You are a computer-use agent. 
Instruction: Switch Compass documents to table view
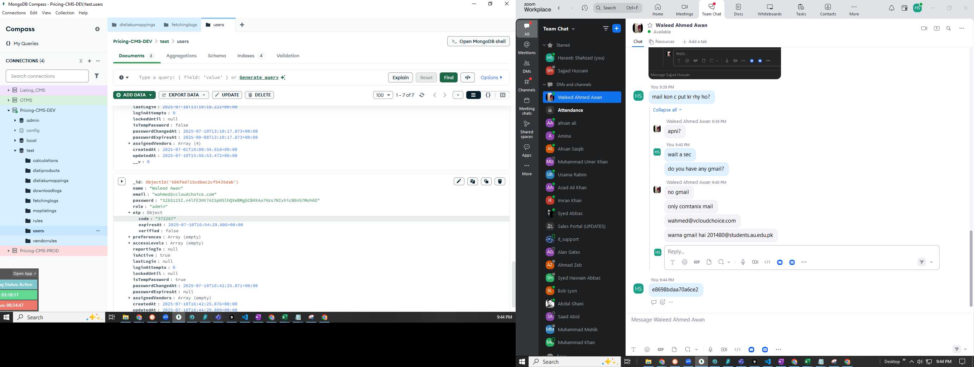[x=503, y=95]
